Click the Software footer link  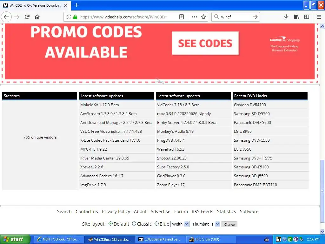(x=249, y=212)
